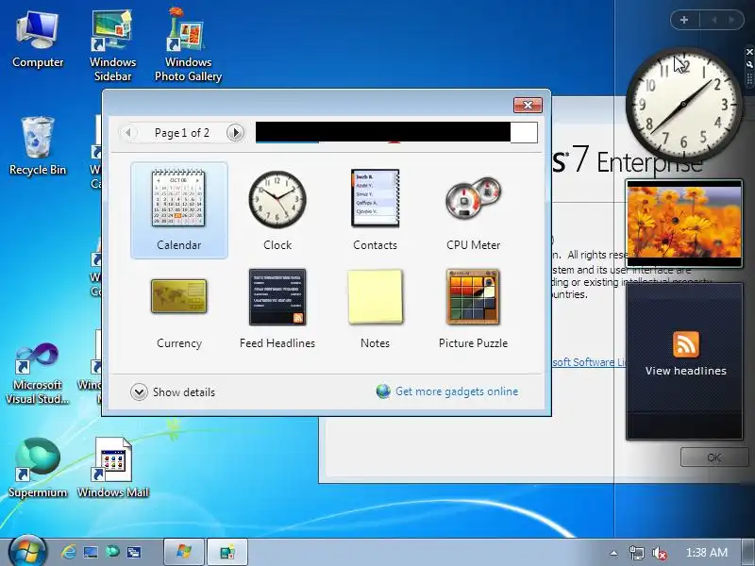Open the Windows Mail desktop shortcut
The width and height of the screenshot is (755, 566).
pyautogui.click(x=112, y=468)
